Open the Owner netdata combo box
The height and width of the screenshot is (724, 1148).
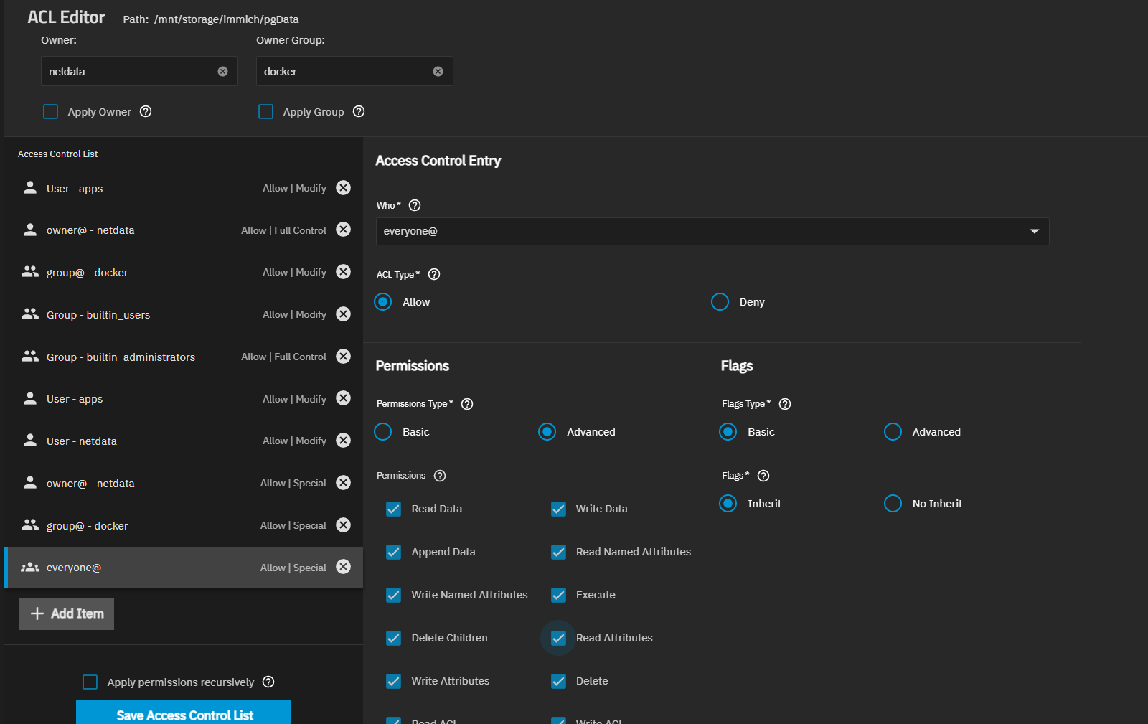coord(129,72)
